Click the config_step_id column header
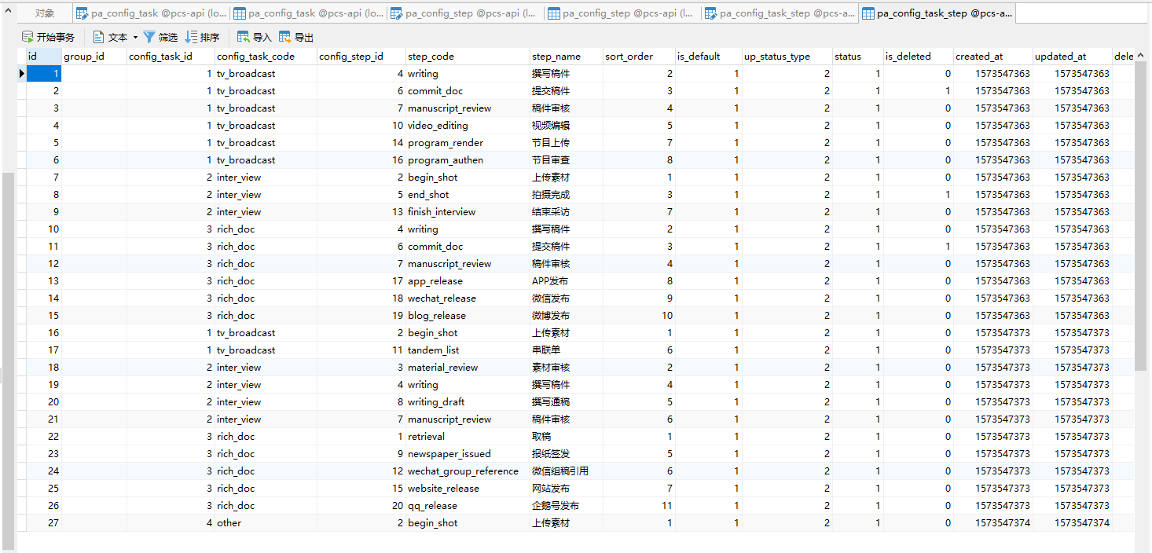This screenshot has height=553, width=1152. [x=361, y=57]
